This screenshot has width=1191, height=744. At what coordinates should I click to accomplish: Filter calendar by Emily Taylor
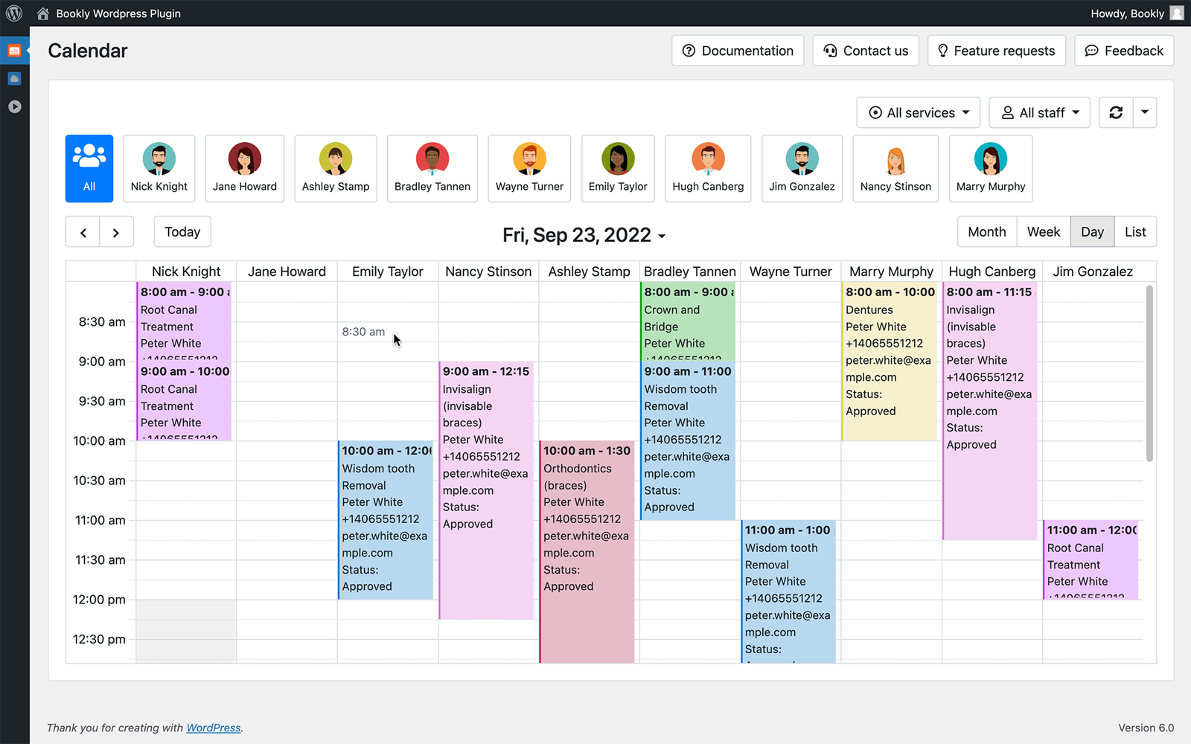tap(618, 168)
